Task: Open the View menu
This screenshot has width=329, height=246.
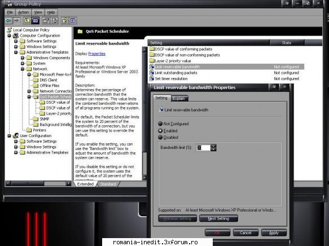Action: point(38,12)
